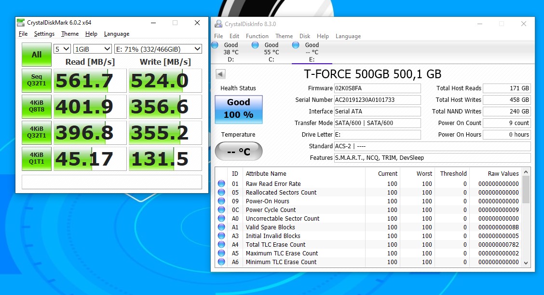
Task: Click Seq read result 561.7
Action: click(90, 81)
